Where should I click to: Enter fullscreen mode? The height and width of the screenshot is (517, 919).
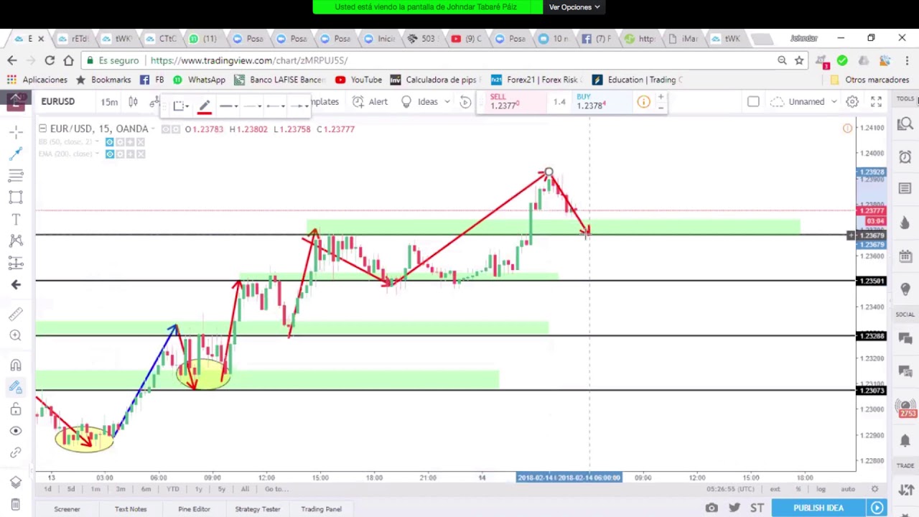coord(876,102)
